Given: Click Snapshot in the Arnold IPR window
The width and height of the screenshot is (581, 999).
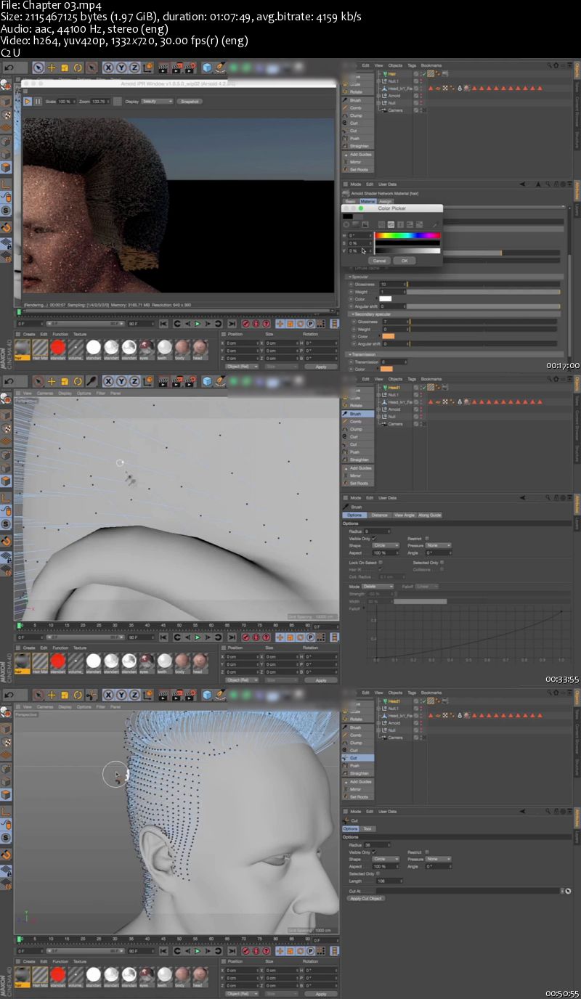Looking at the screenshot, I should tap(190, 101).
